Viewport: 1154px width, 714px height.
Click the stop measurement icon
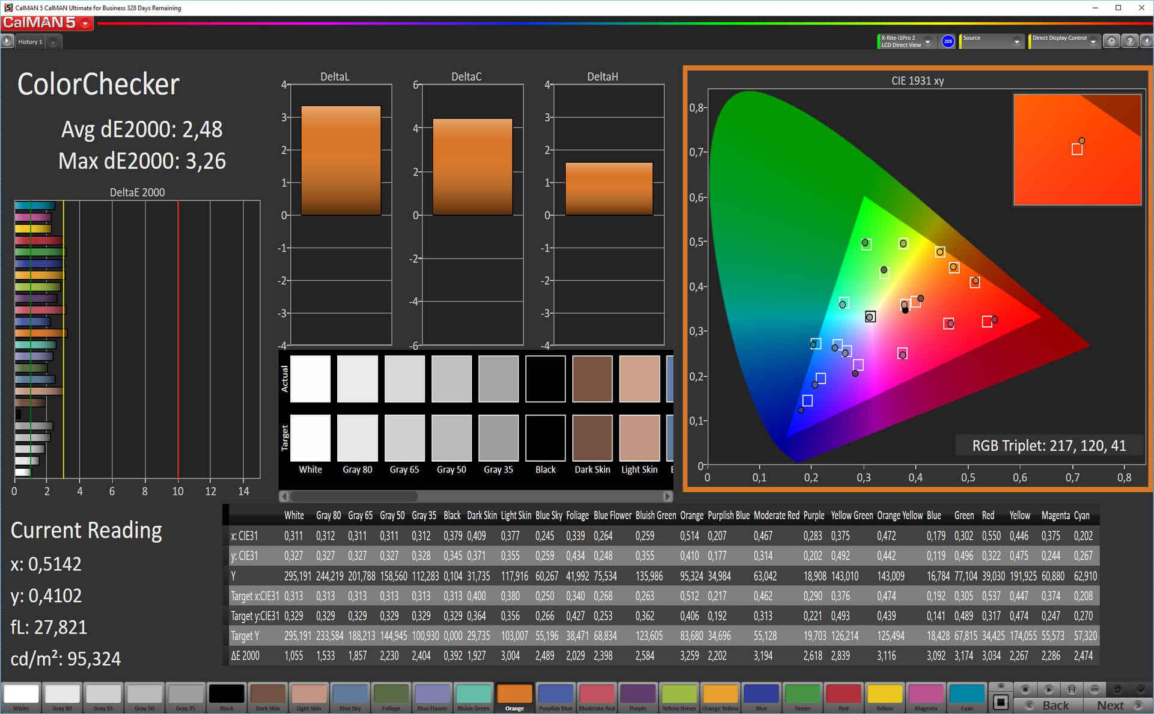1025,689
